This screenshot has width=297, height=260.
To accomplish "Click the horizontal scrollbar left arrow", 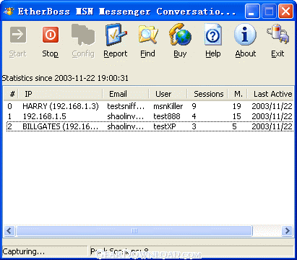I will point(9,230).
